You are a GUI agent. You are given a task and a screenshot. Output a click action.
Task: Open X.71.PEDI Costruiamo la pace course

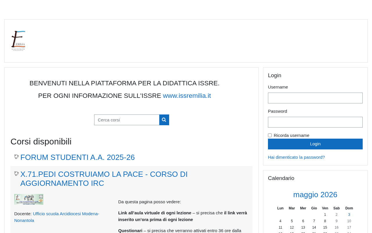(x=104, y=179)
